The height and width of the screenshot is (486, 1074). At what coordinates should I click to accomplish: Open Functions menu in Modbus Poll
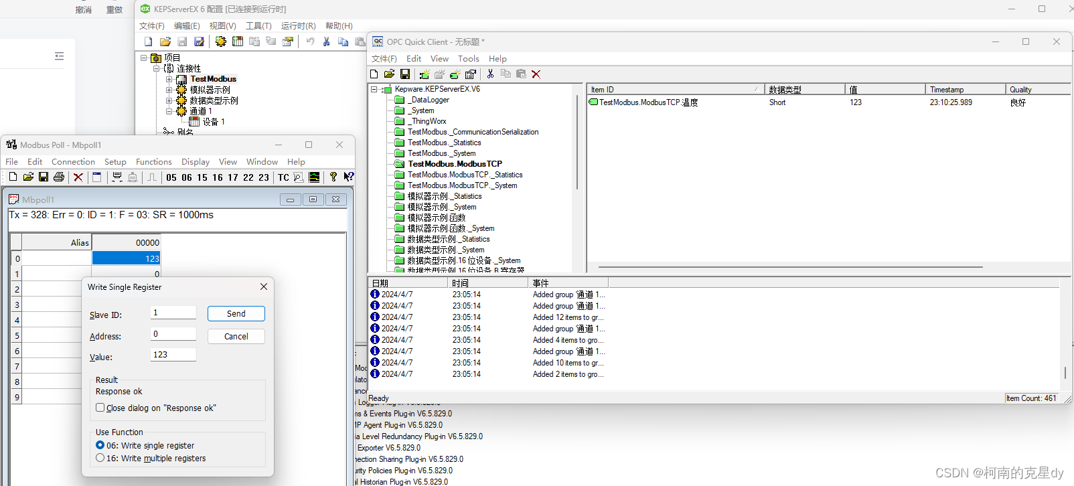154,161
